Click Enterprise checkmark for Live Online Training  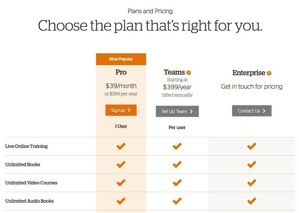[252, 146]
